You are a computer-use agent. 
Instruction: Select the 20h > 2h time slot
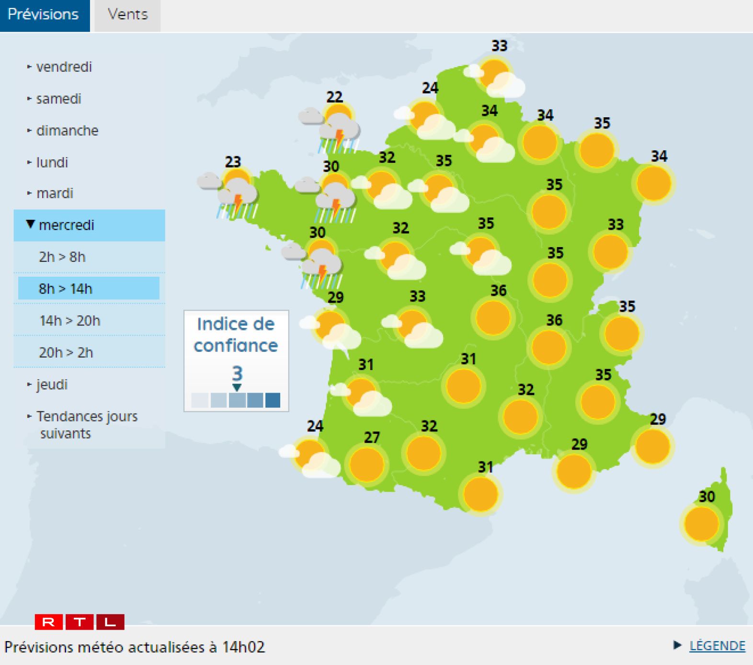(66, 352)
